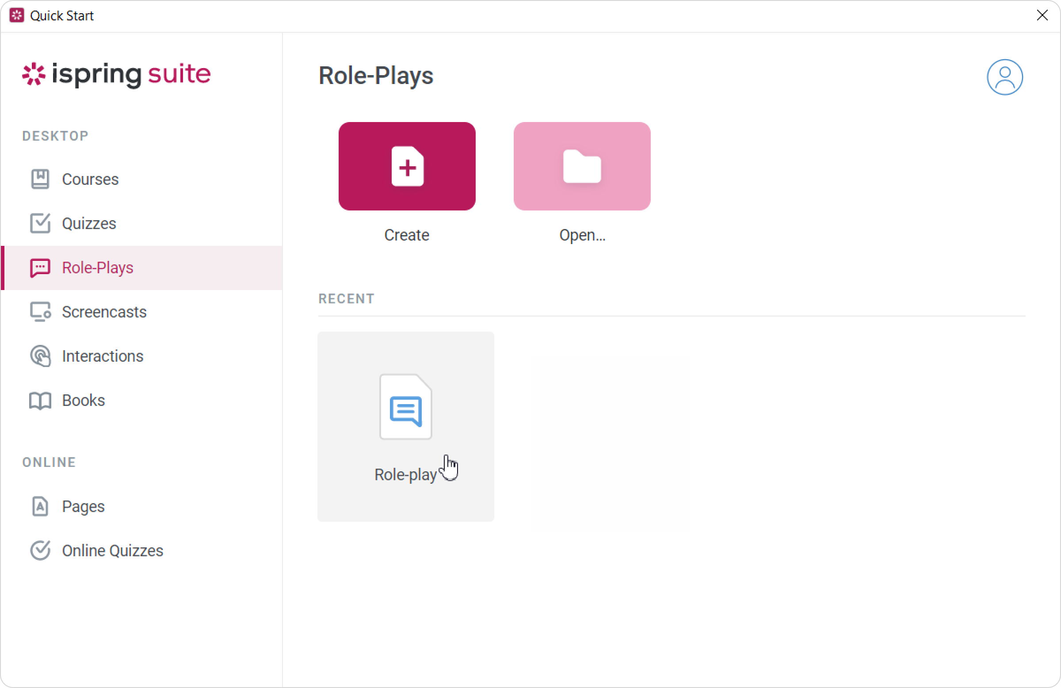Close the Quick Start window
Image resolution: width=1061 pixels, height=688 pixels.
tap(1042, 15)
